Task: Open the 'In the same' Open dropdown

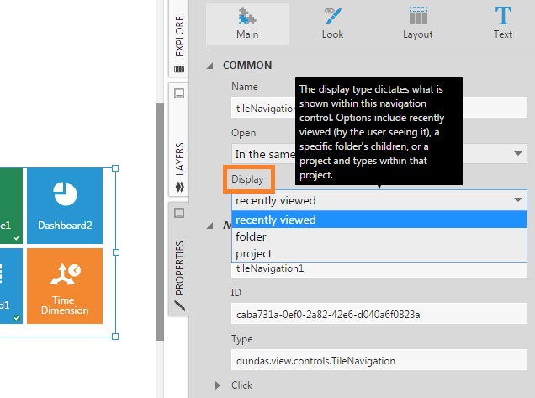Action: [262, 154]
